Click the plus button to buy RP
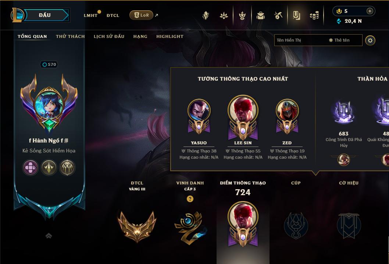 click(370, 11)
